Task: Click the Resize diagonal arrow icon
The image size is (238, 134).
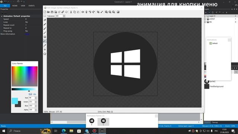Action: tap(102, 12)
